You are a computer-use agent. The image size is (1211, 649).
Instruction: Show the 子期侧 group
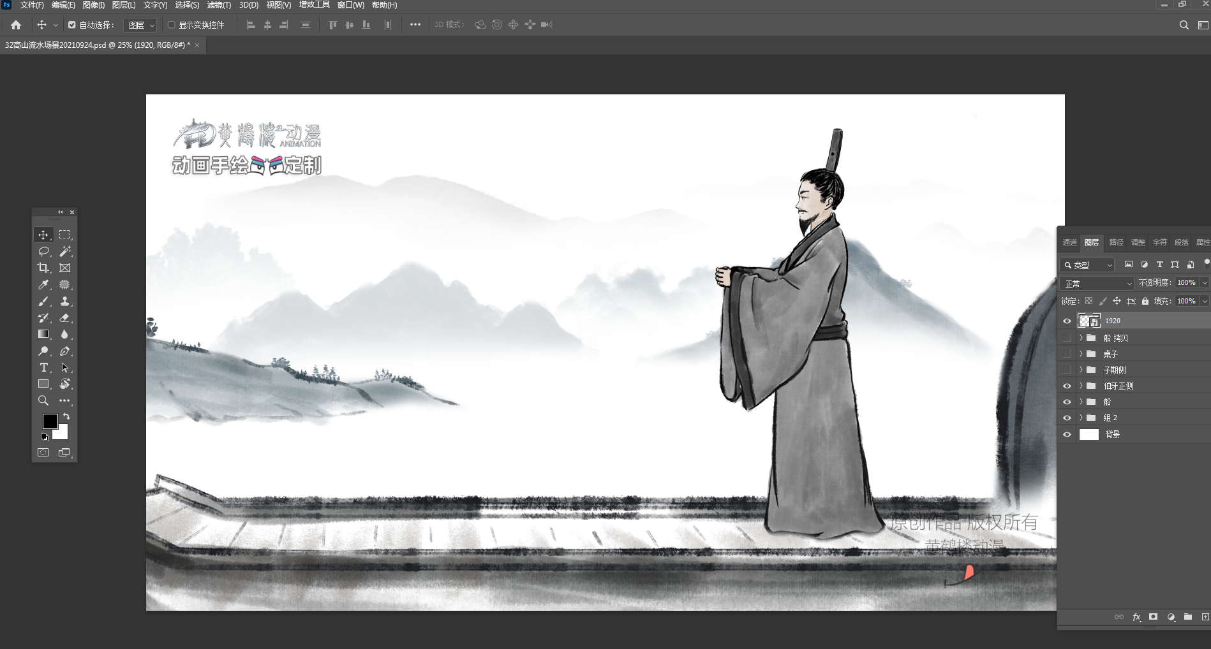point(1067,370)
